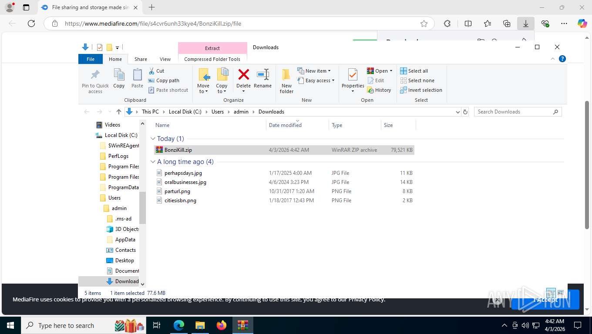This screenshot has width=592, height=334.
Task: Click the Search Downloads field
Action: coord(518,112)
